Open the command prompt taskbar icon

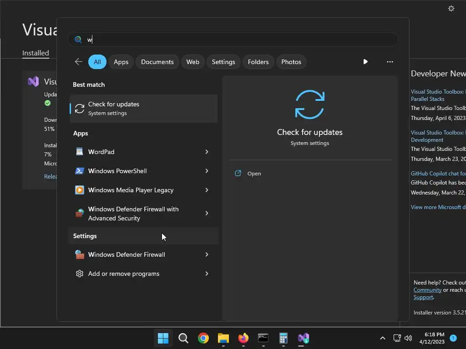pyautogui.click(x=263, y=338)
